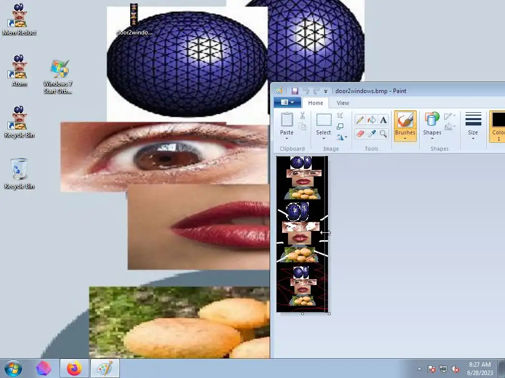Click the Paint canvas image
Viewport: 505px width, 378px height.
tap(302, 234)
